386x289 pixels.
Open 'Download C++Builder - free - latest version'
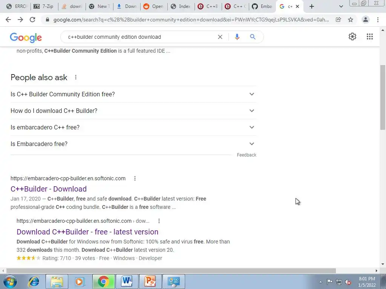pos(87,232)
